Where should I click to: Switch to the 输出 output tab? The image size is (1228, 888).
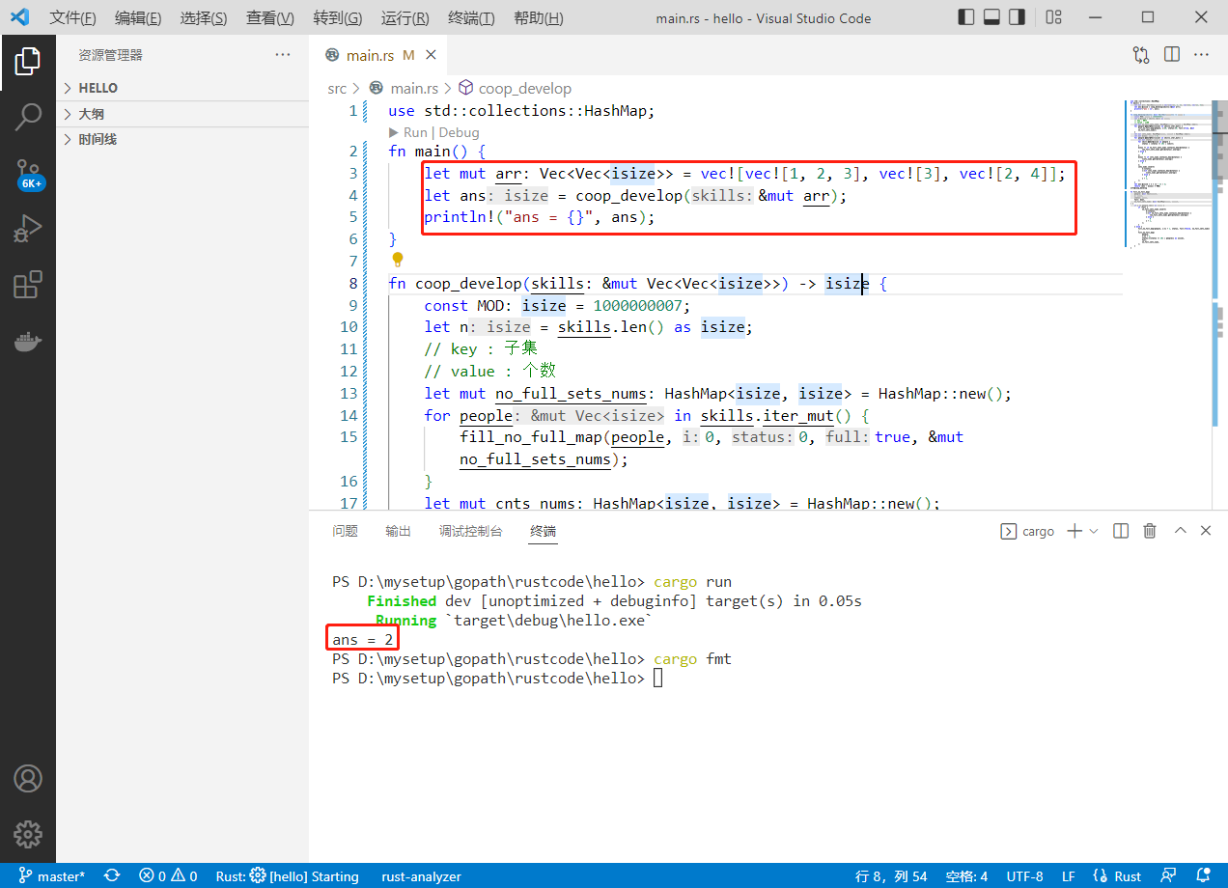pyautogui.click(x=398, y=531)
